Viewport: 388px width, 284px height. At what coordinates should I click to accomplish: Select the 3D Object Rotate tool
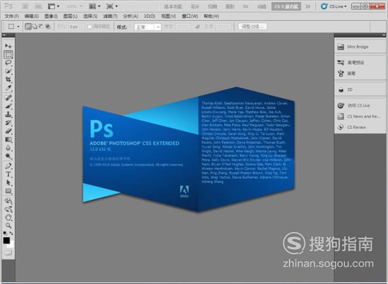[8, 200]
